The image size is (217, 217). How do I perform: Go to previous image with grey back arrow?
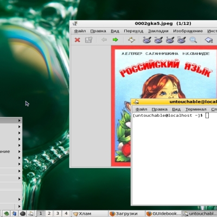point(104,40)
